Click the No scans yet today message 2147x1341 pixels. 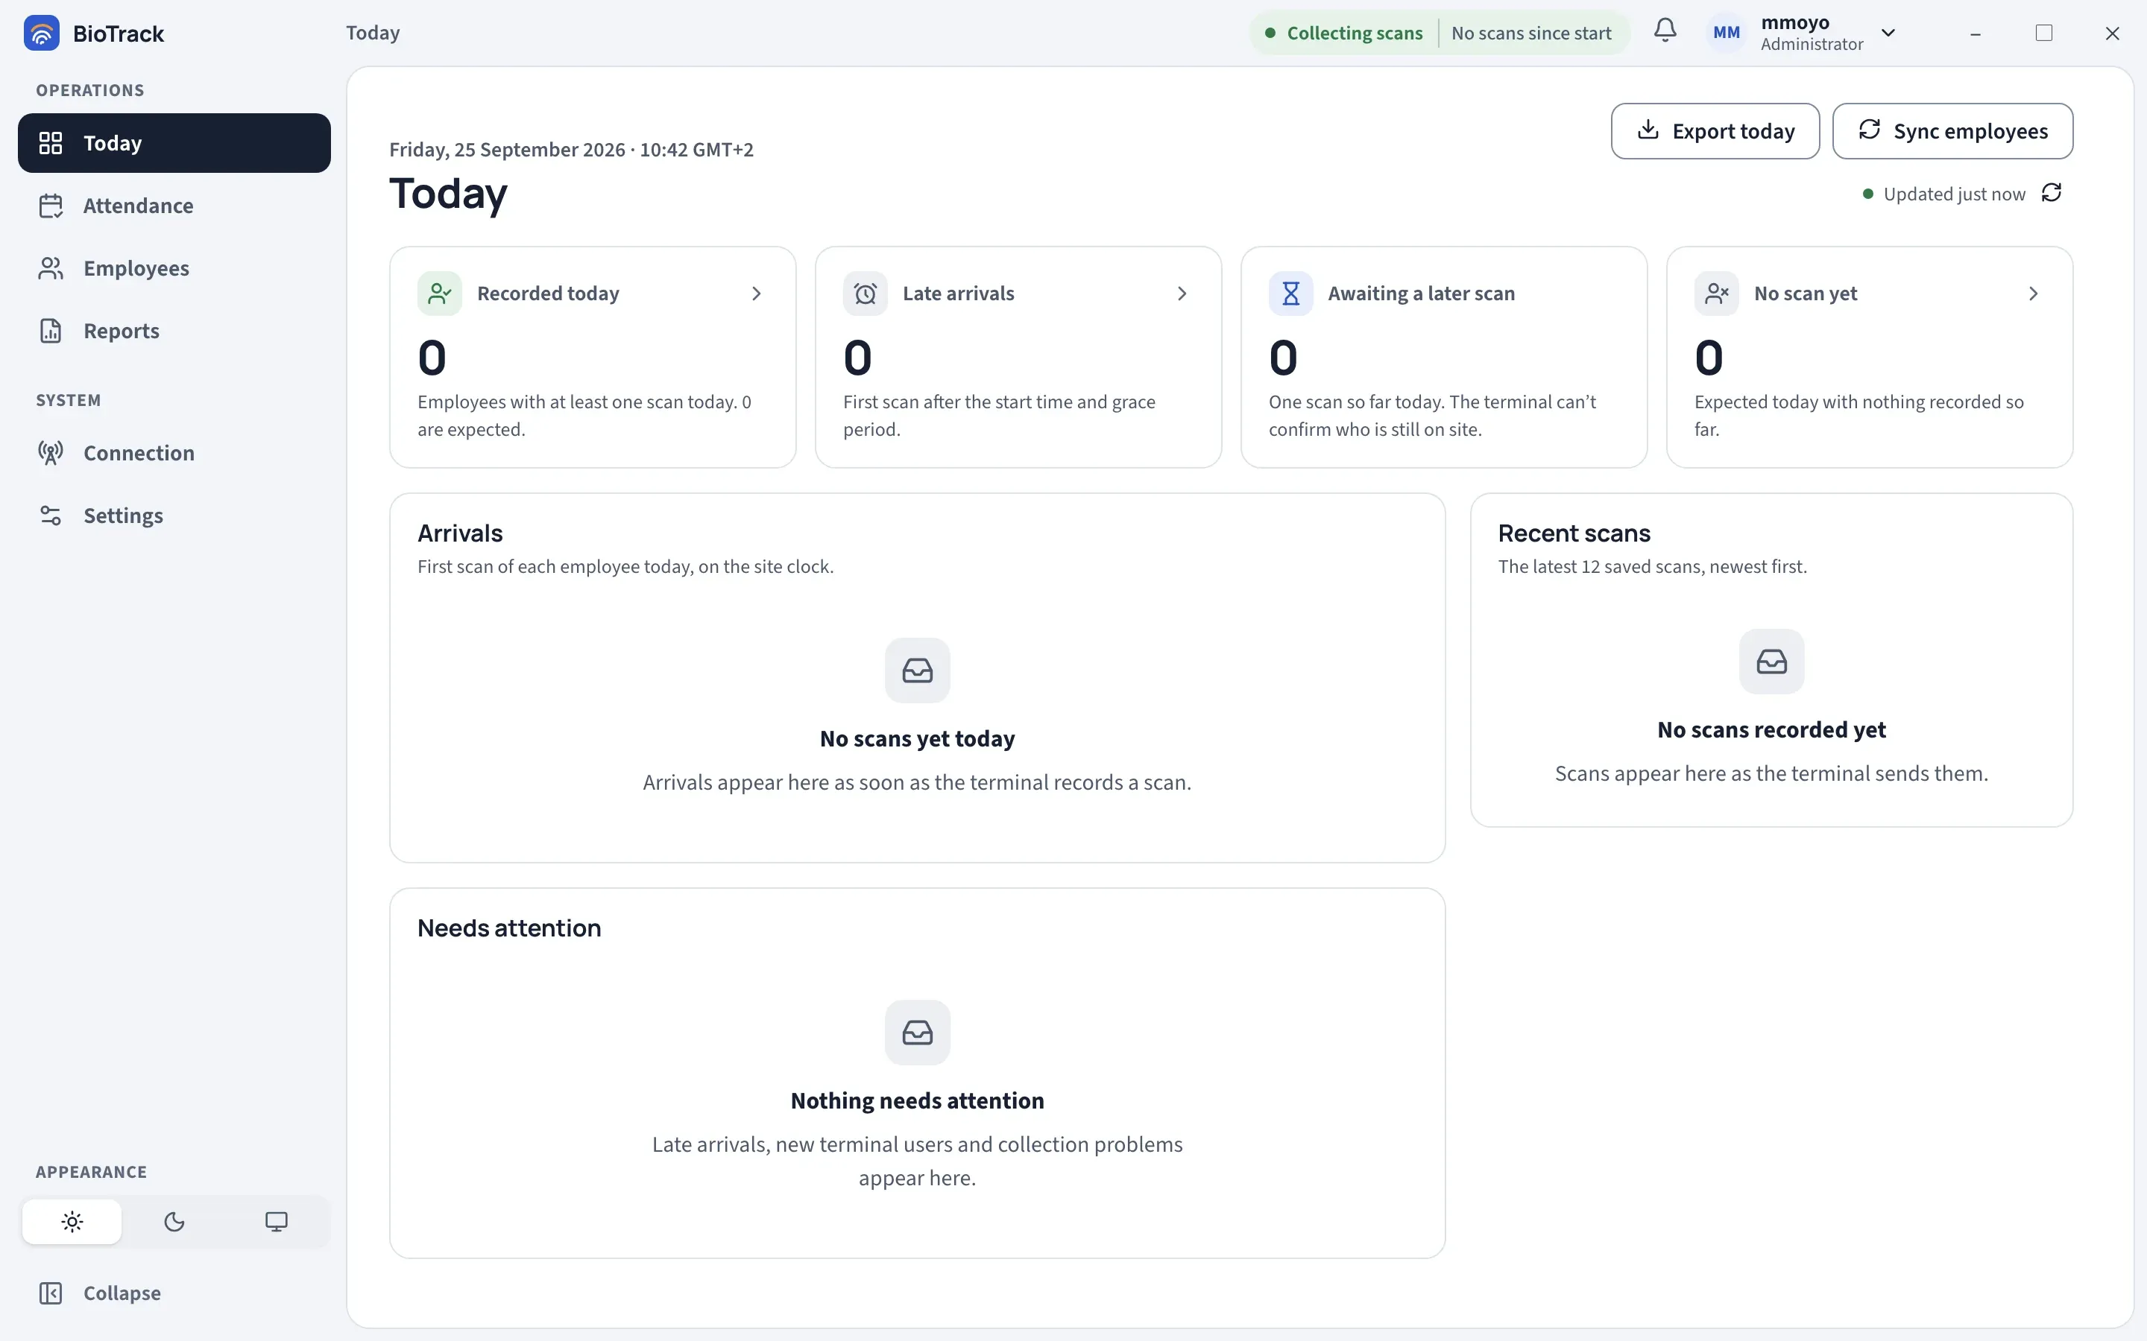918,739
